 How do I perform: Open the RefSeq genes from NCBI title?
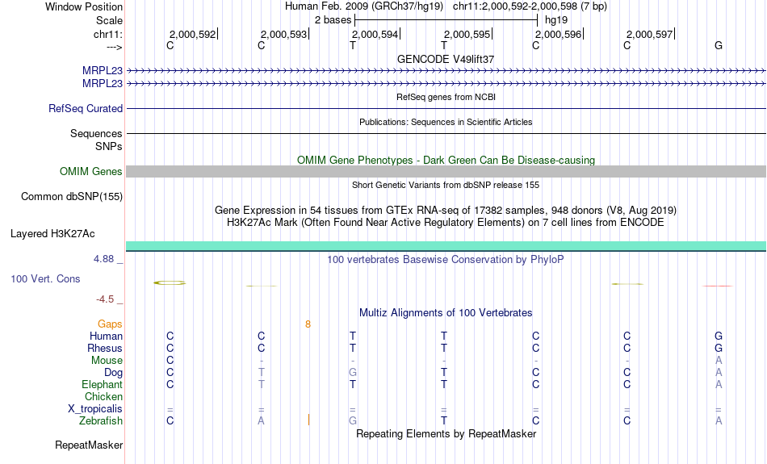pos(446,97)
